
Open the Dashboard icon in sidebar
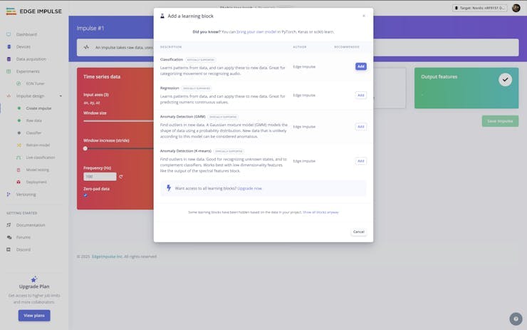[x=9, y=34]
